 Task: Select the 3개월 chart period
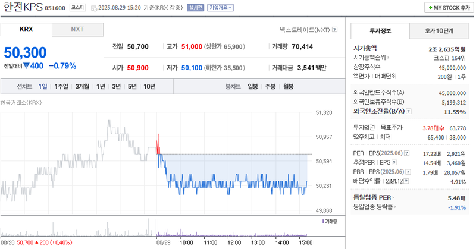click(x=82, y=86)
